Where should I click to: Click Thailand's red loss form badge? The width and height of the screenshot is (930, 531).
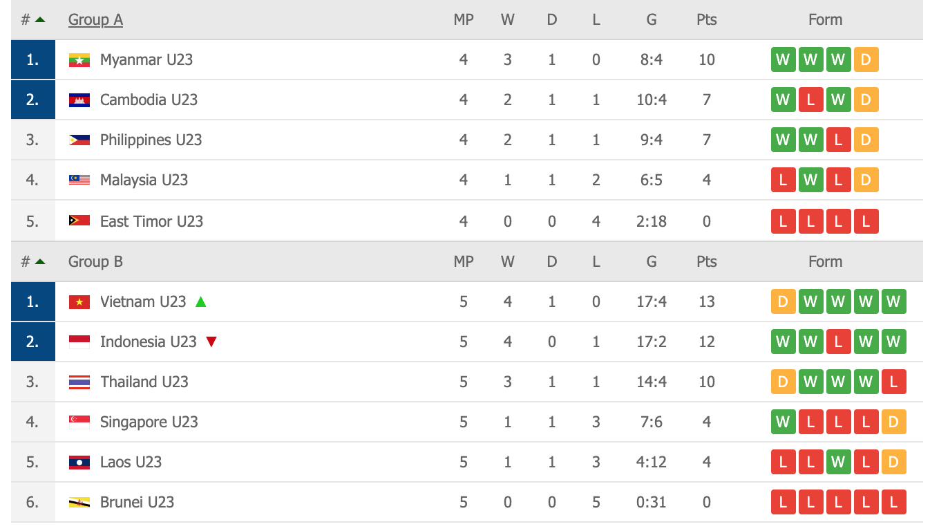coord(893,382)
